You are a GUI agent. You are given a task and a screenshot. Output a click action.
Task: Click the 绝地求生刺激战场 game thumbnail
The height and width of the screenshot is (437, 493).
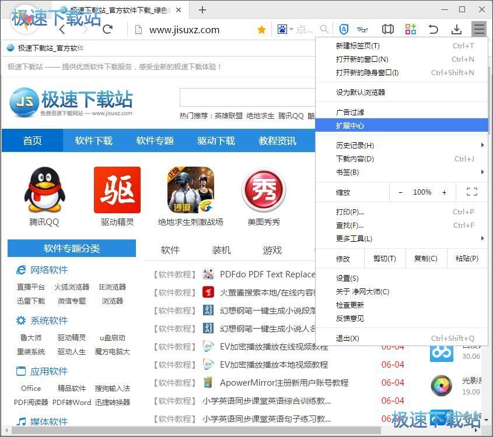[191, 190]
